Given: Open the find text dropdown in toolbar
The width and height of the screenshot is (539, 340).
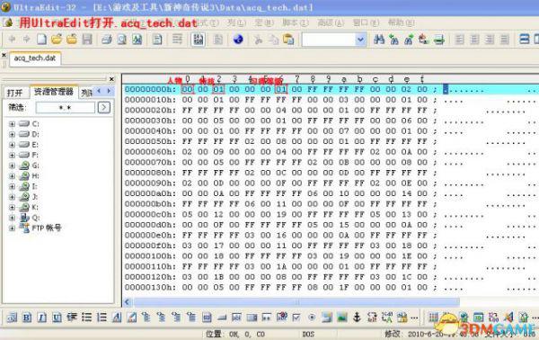Looking at the screenshot, I should pyautogui.click(x=360, y=40).
